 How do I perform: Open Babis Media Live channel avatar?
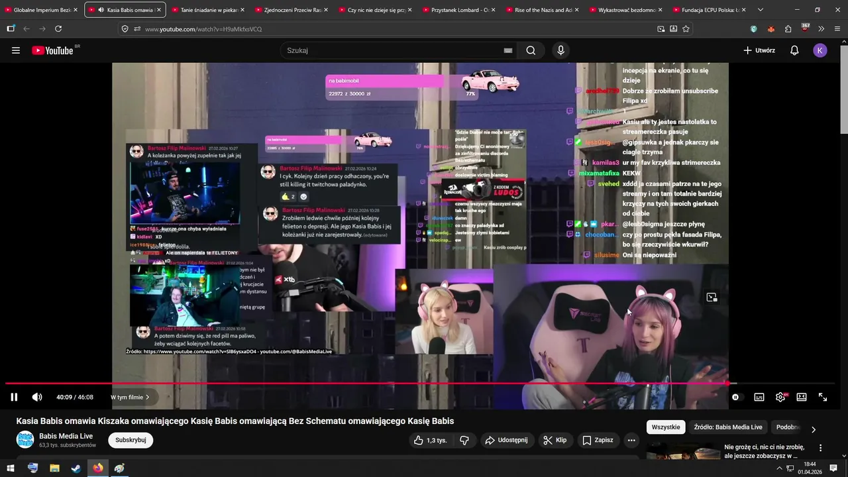click(25, 440)
